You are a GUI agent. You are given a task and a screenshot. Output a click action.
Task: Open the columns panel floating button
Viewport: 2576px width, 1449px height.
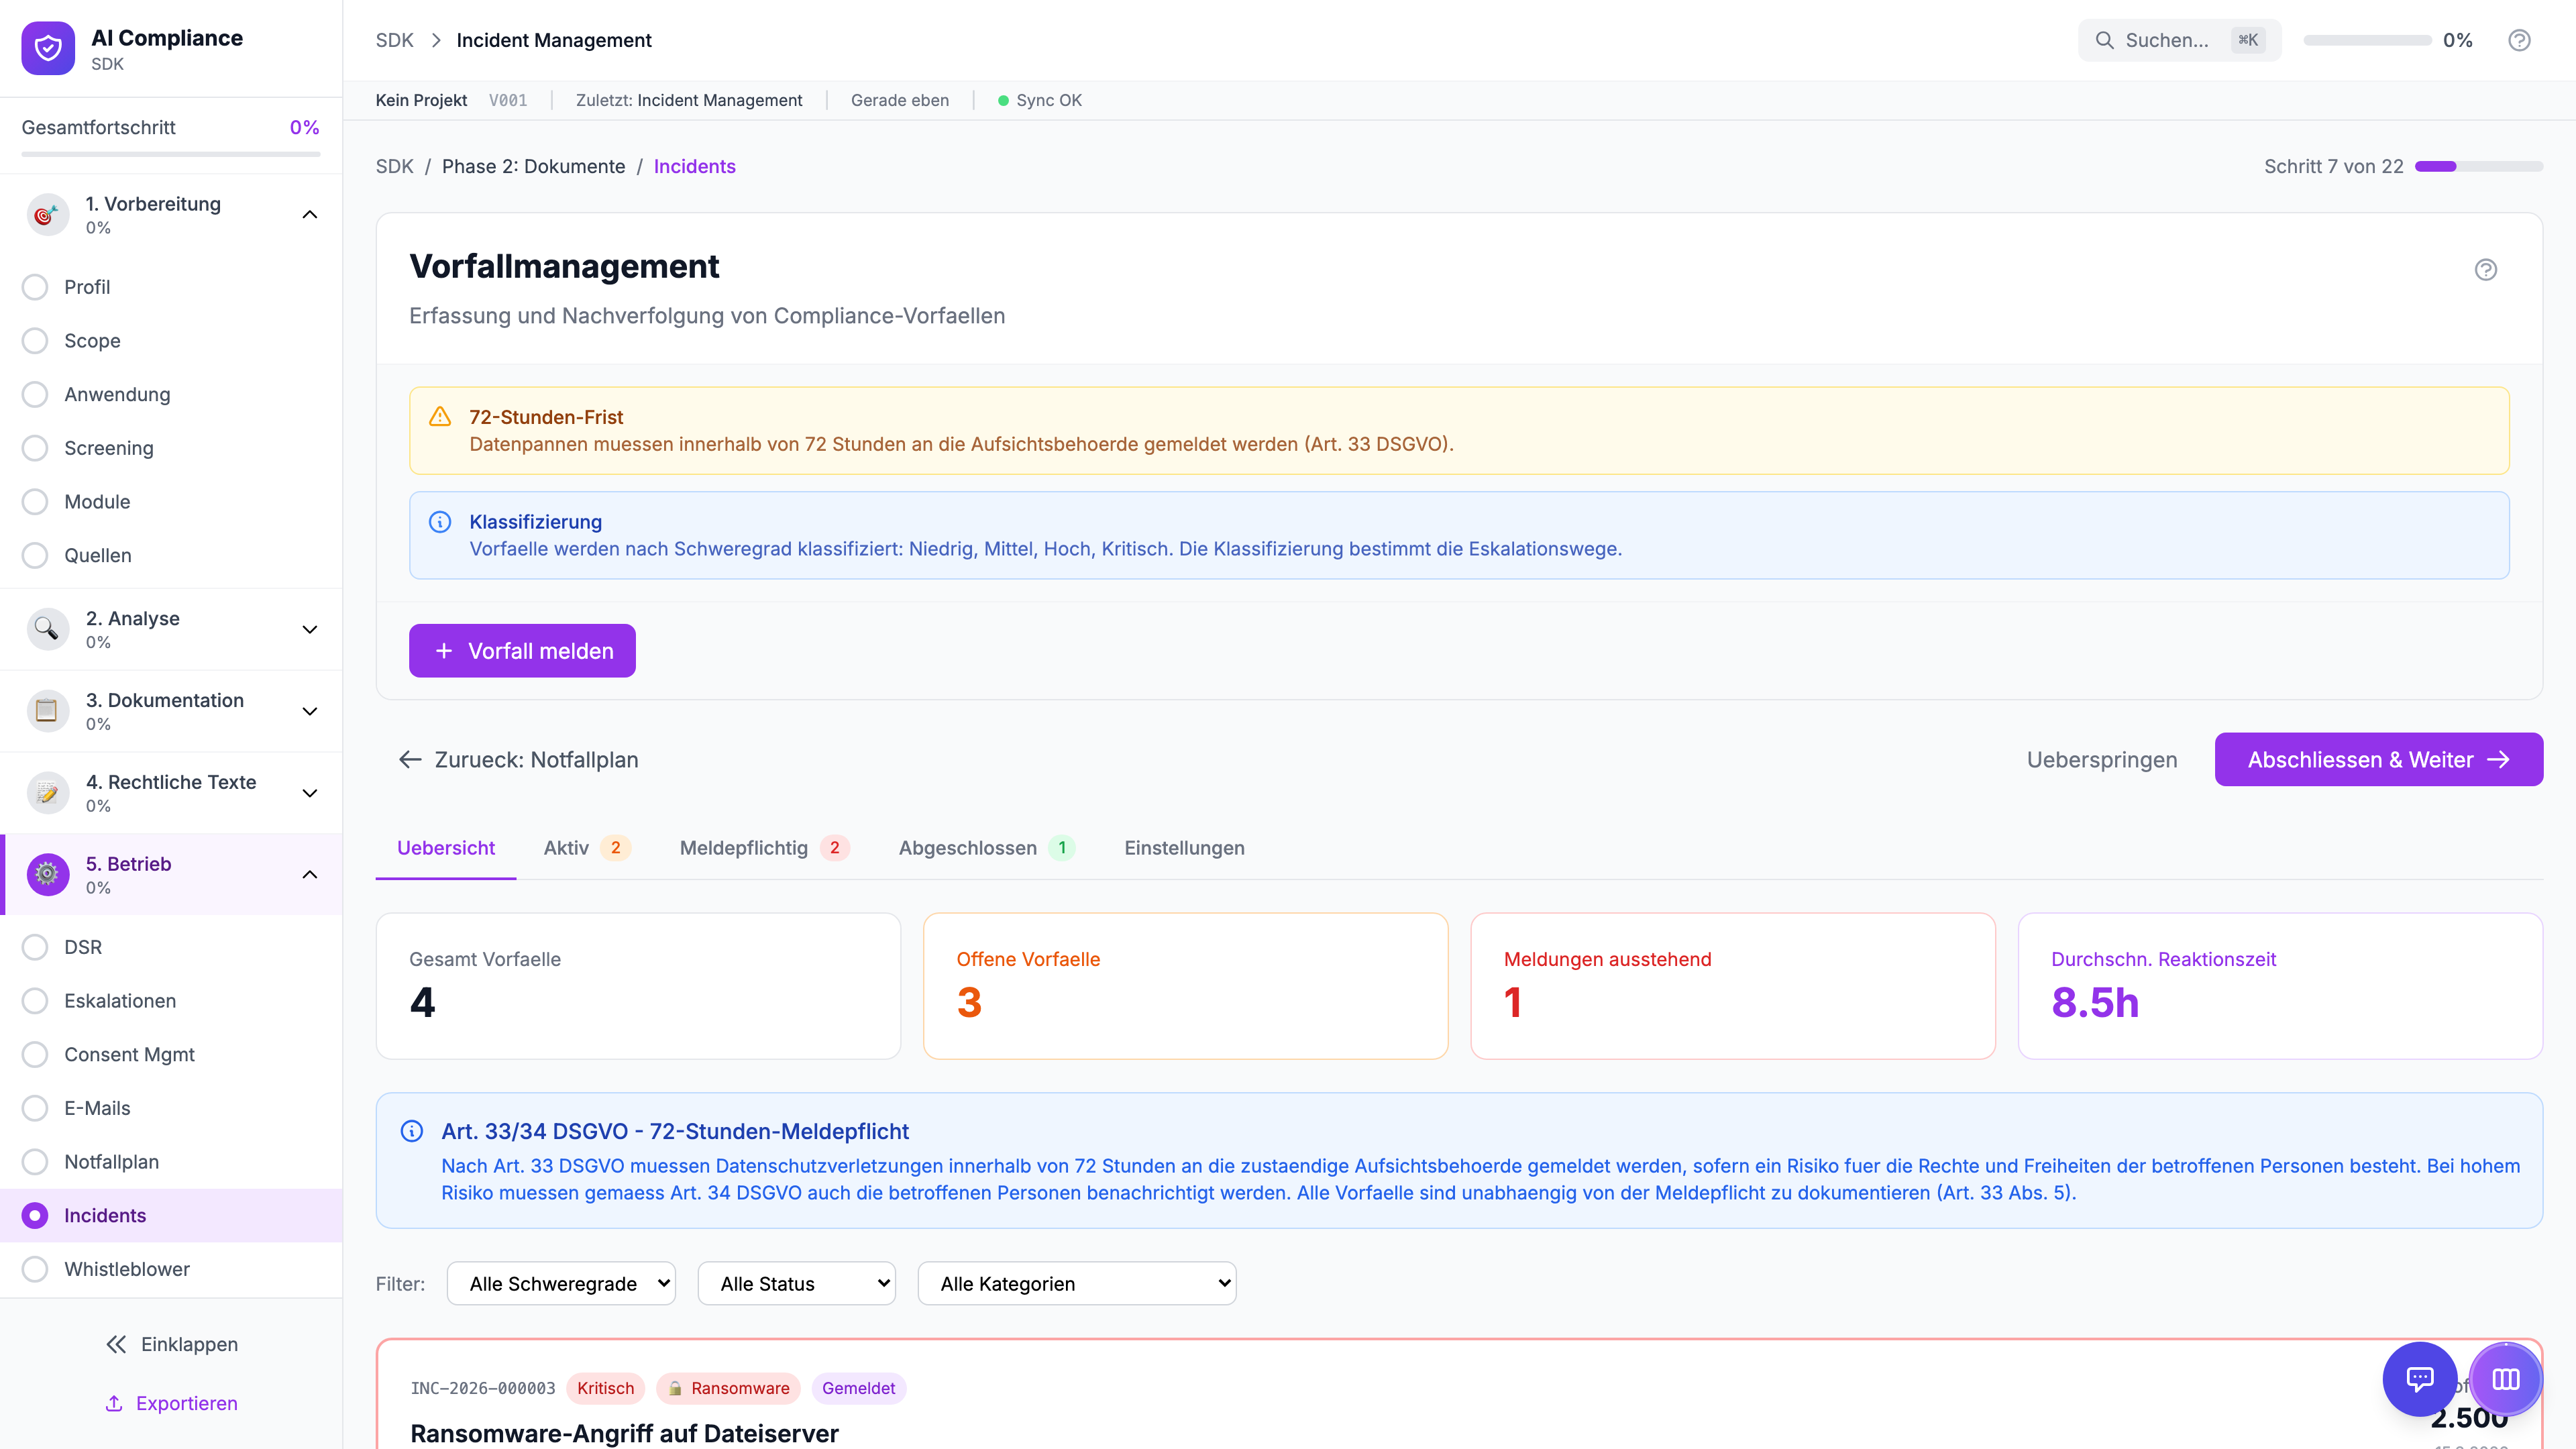[2505, 1379]
